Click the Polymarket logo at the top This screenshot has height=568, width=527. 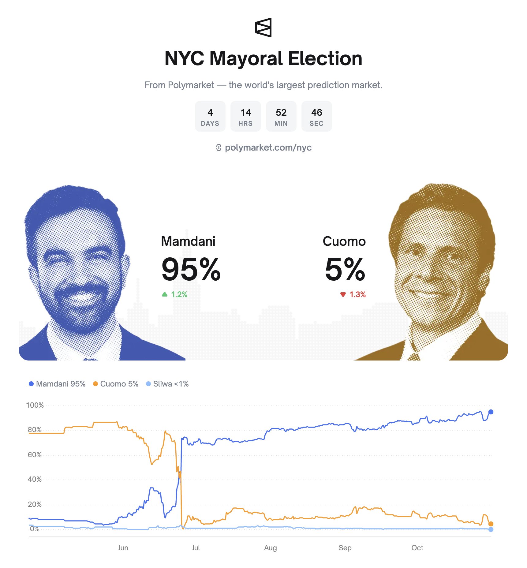click(263, 28)
